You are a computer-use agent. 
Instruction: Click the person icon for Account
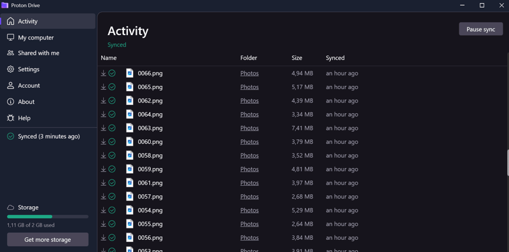click(x=11, y=85)
